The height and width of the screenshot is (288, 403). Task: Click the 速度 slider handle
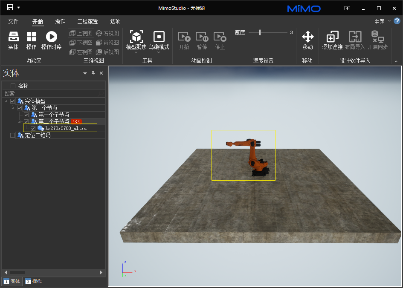260,32
